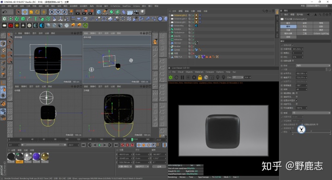The height and width of the screenshot is (180, 332).
Task: Open Live Viewer Compare menu
Action: coord(210,72)
